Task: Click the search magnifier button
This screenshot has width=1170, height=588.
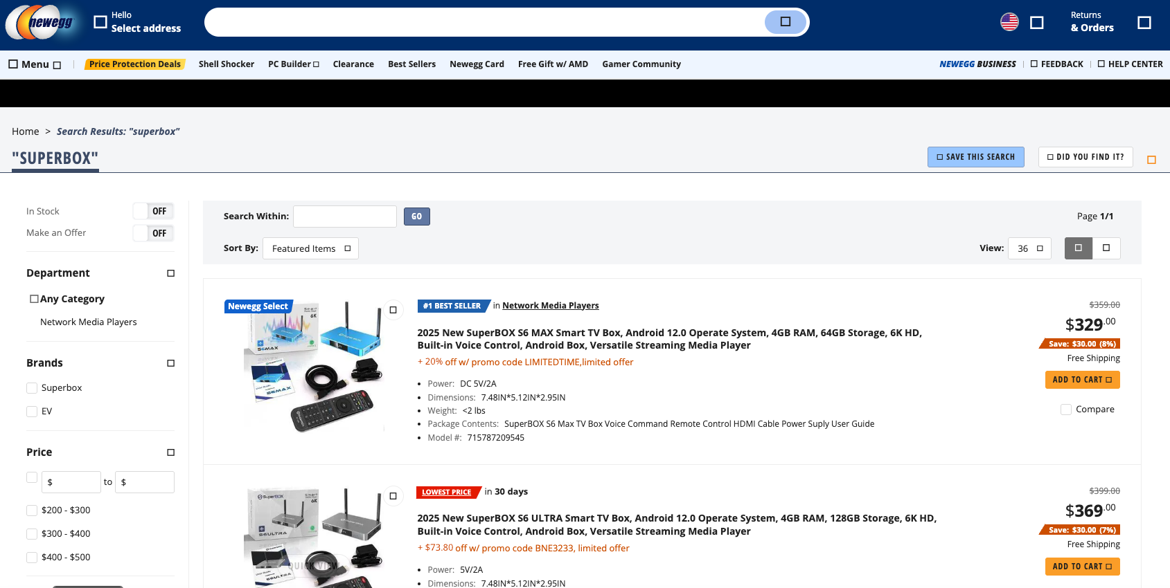Action: (785, 22)
